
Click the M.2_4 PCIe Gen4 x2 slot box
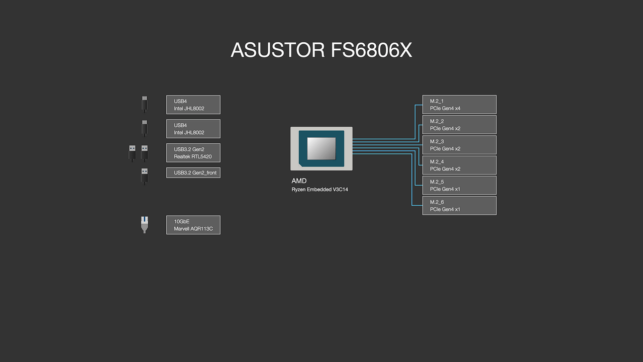pos(459,165)
